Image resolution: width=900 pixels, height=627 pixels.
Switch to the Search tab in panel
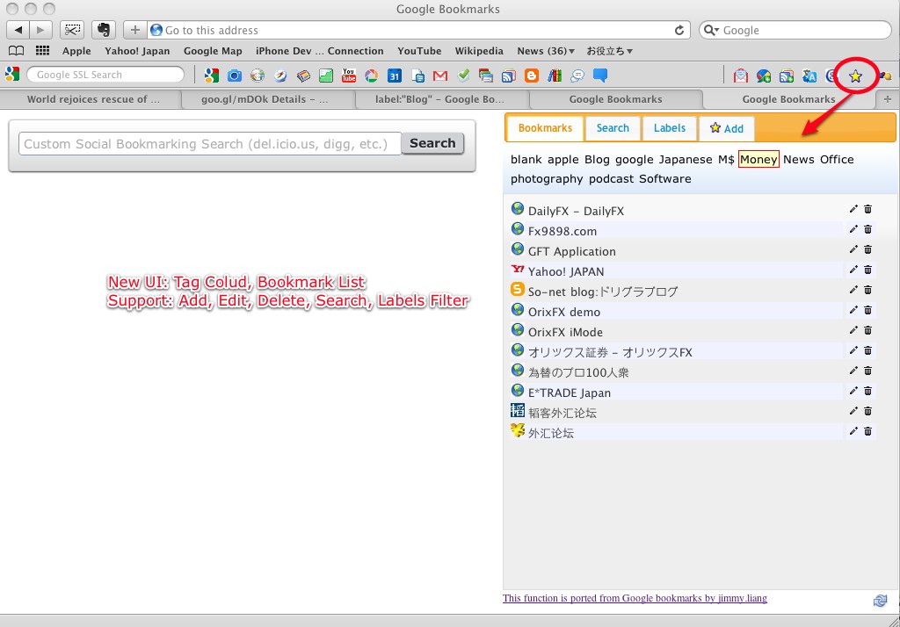(x=613, y=128)
